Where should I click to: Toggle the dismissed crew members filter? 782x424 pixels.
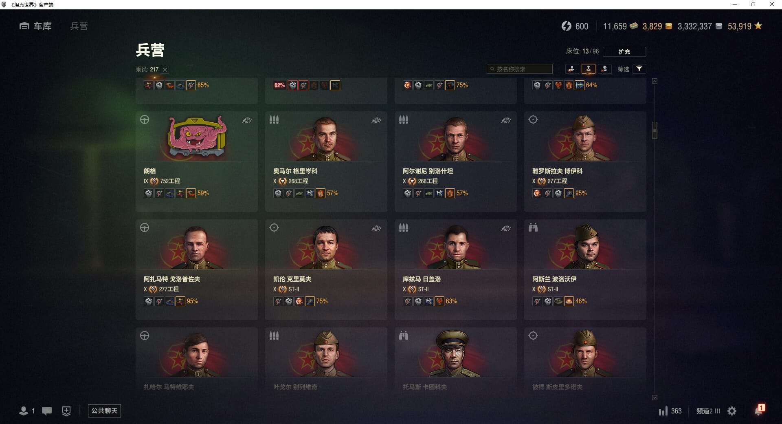click(605, 69)
